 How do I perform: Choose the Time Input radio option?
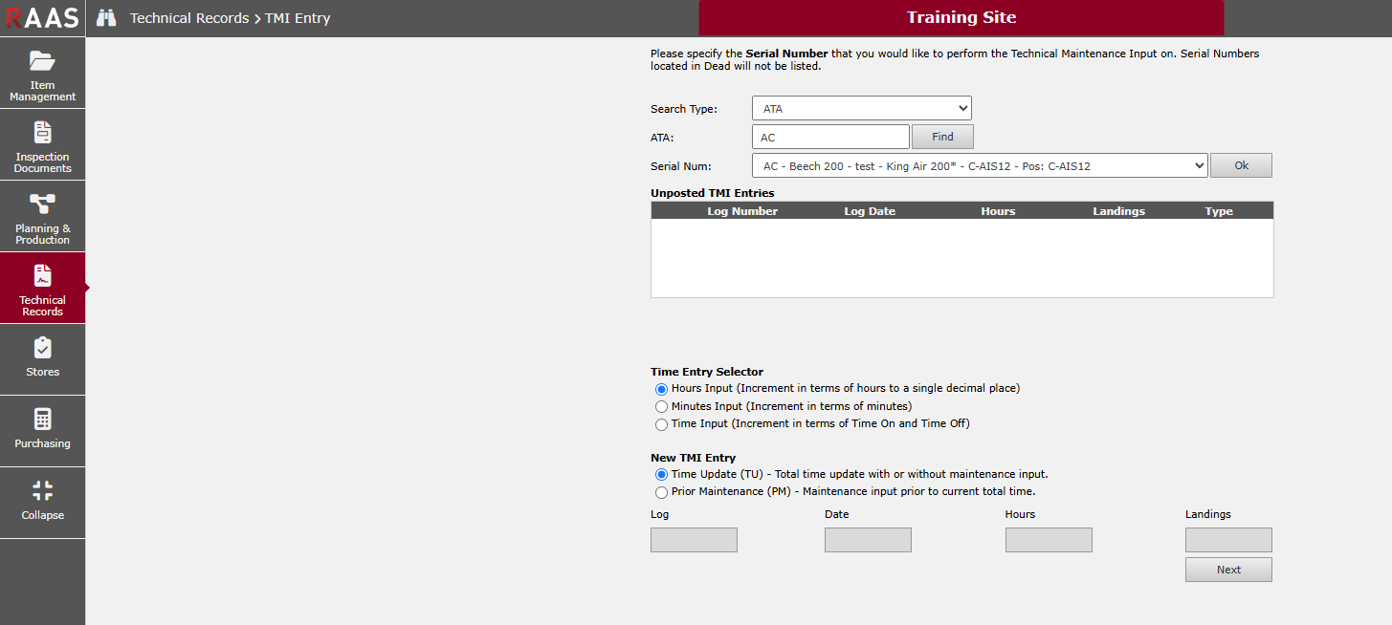coord(661,424)
